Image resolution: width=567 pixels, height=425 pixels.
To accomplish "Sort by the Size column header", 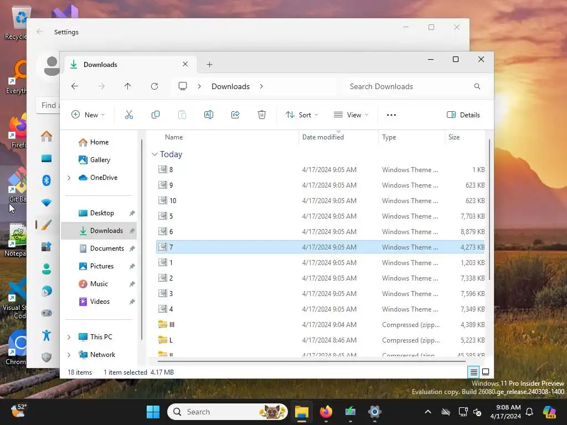I will tap(454, 137).
